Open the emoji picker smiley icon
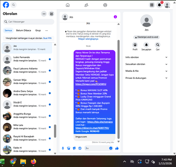This screenshot has height=167, width=176. 111,148
